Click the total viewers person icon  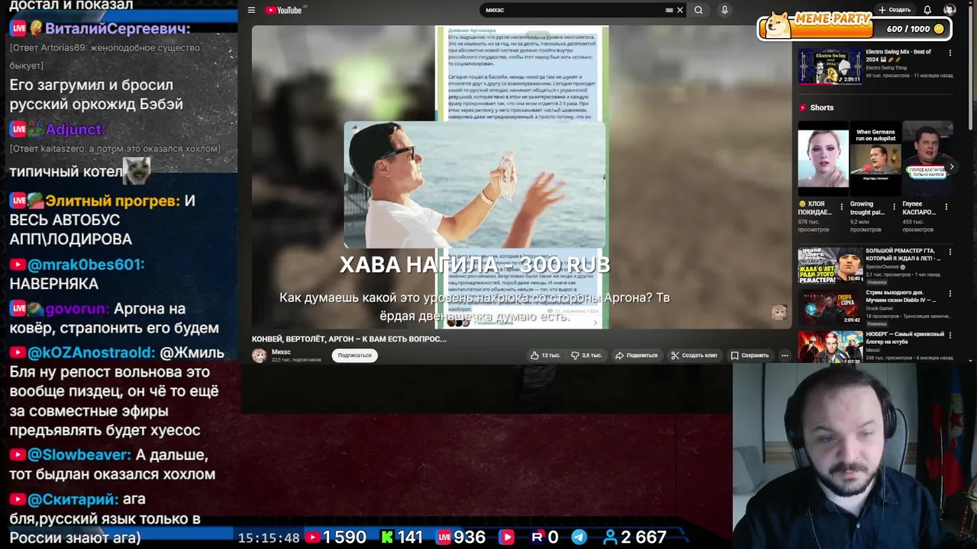[610, 538]
